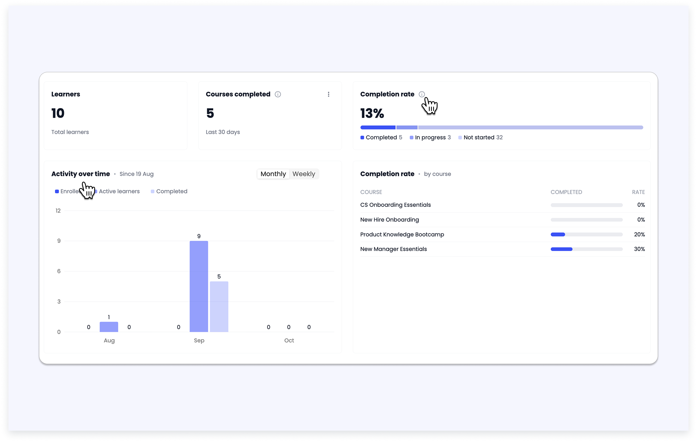Open the three-dot menu on Courses completed card
Screen dimensions: 697x442
pos(329,94)
